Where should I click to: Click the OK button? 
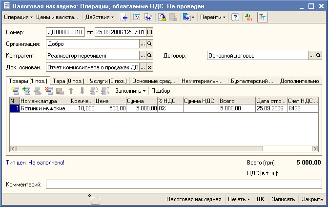(x=261, y=199)
